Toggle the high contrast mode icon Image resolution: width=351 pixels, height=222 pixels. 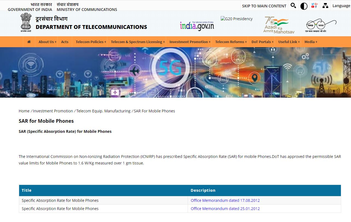tap(304, 6)
